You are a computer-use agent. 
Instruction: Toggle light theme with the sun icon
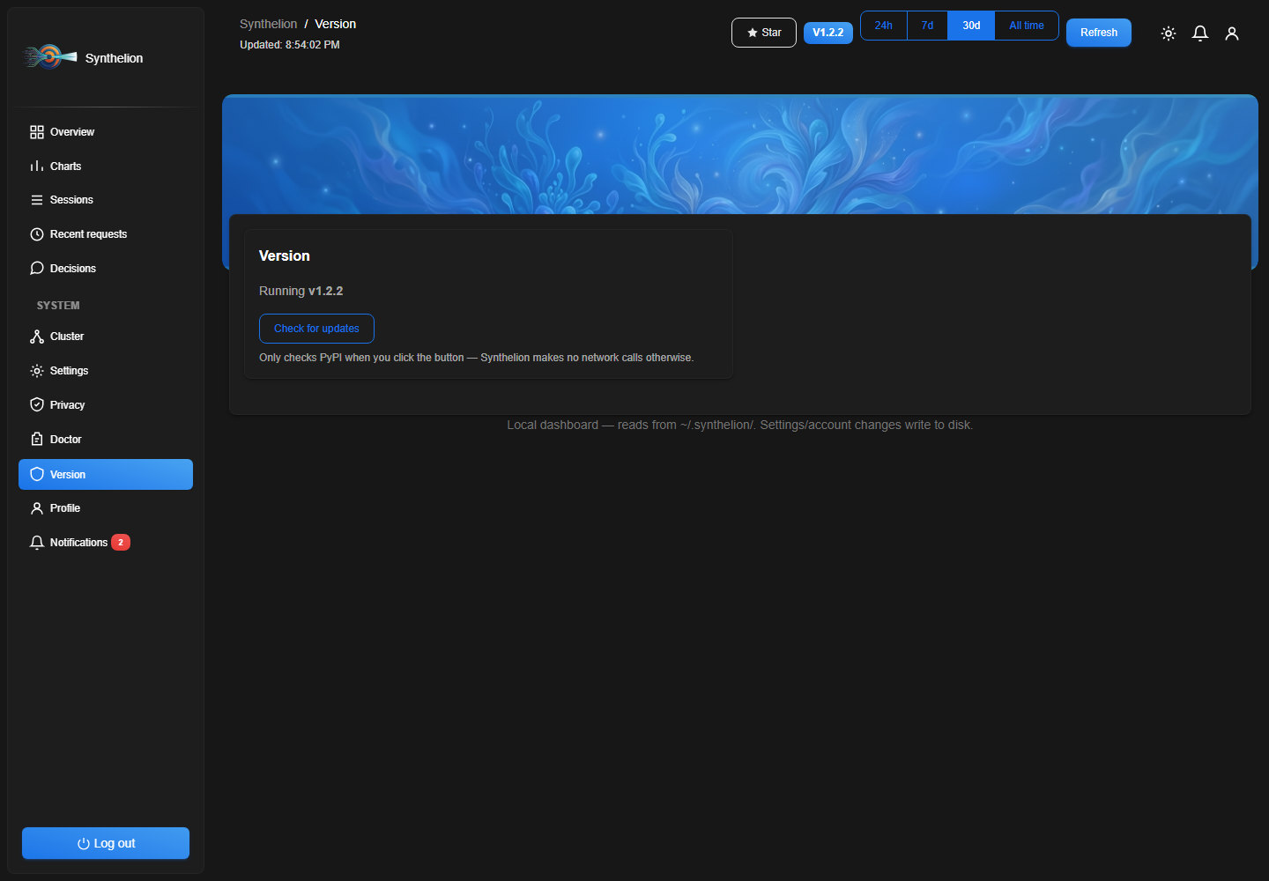(x=1169, y=33)
